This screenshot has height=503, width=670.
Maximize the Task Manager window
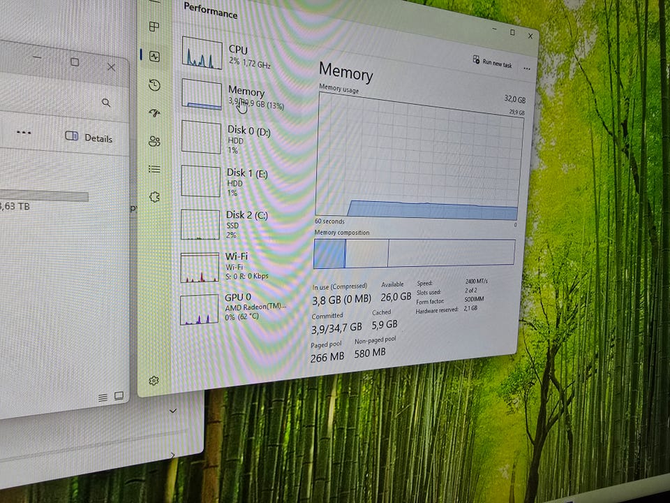(x=512, y=33)
